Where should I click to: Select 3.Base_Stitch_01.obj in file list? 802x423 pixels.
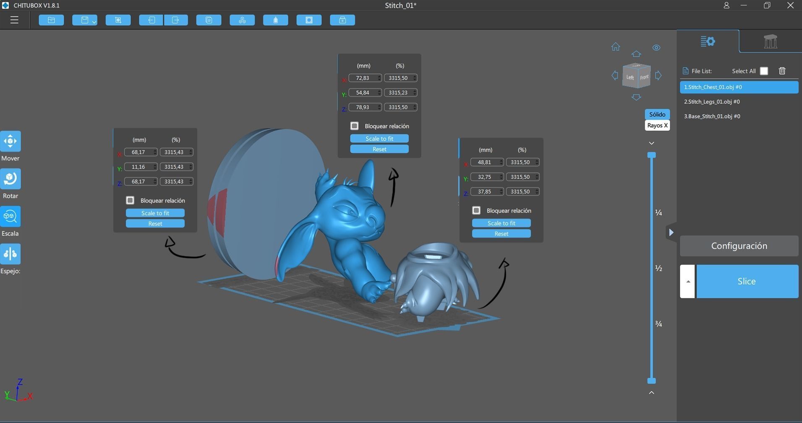[739, 116]
